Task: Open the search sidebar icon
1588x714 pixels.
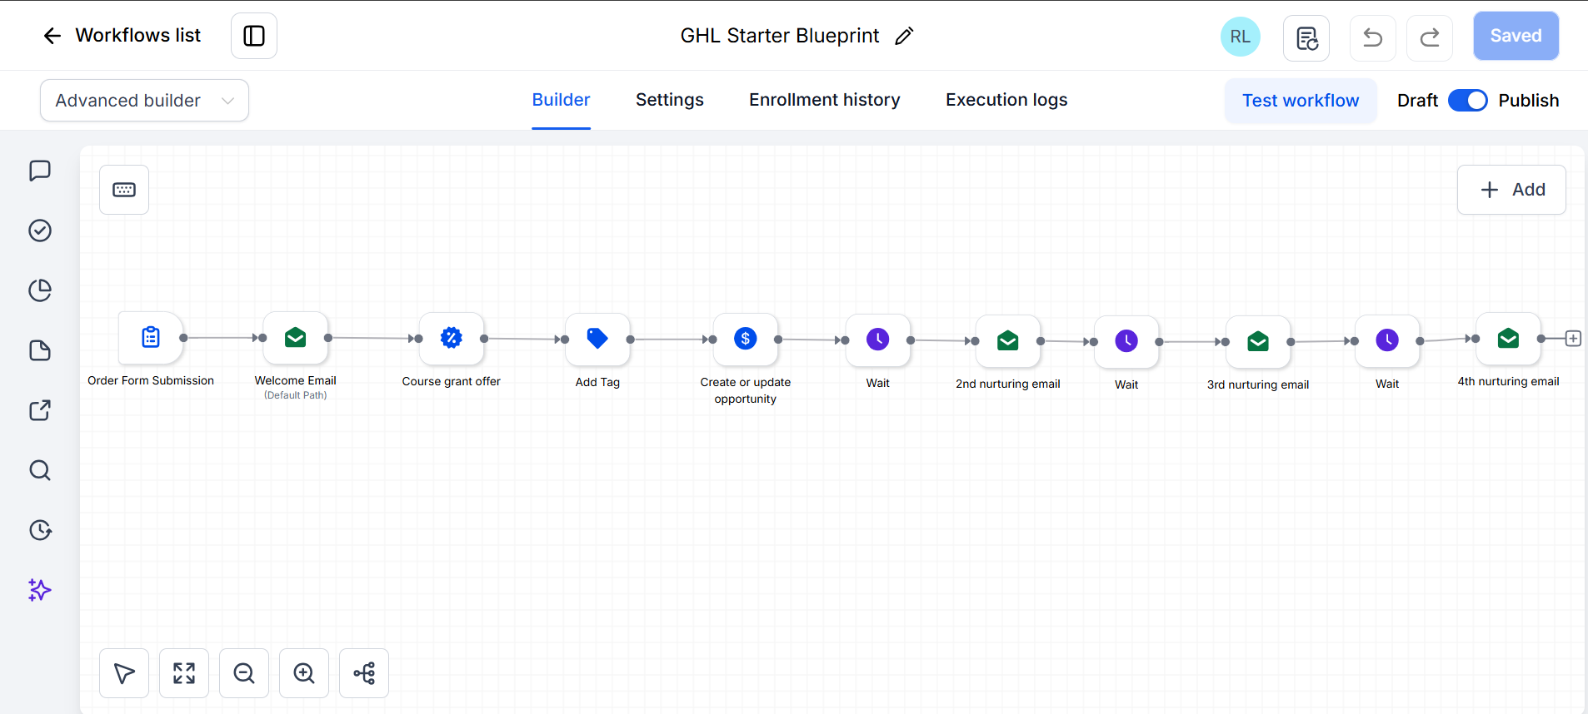Action: tap(40, 470)
